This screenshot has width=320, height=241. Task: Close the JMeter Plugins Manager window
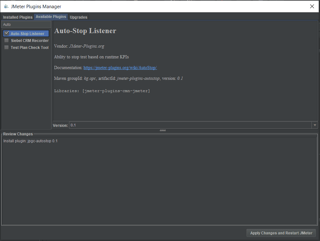click(x=312, y=6)
